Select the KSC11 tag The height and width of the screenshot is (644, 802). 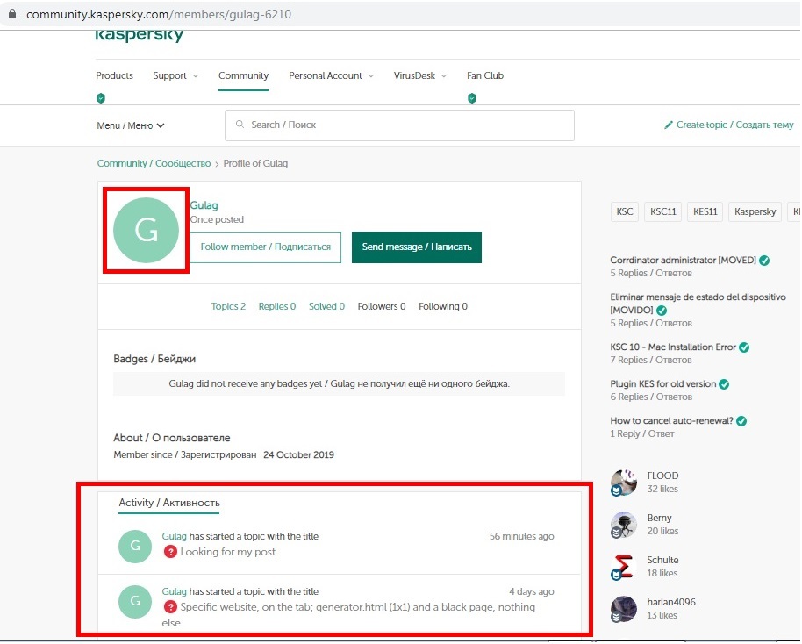tap(662, 211)
